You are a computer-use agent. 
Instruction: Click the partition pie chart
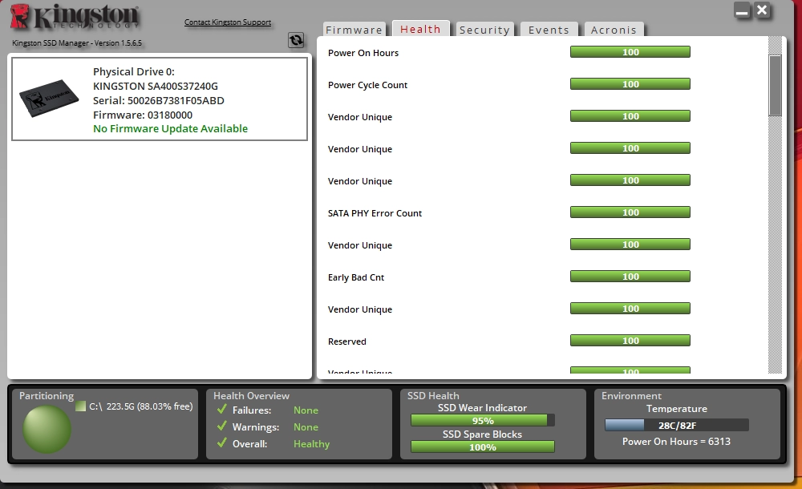(x=47, y=429)
